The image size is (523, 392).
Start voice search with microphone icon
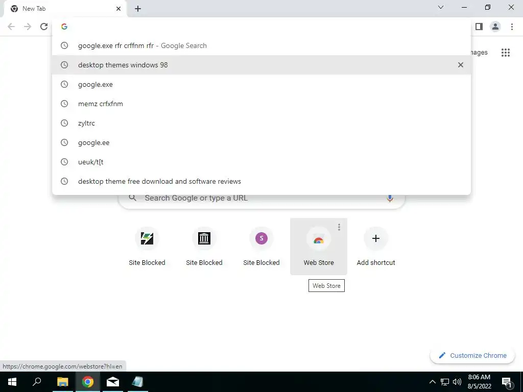[390, 198]
